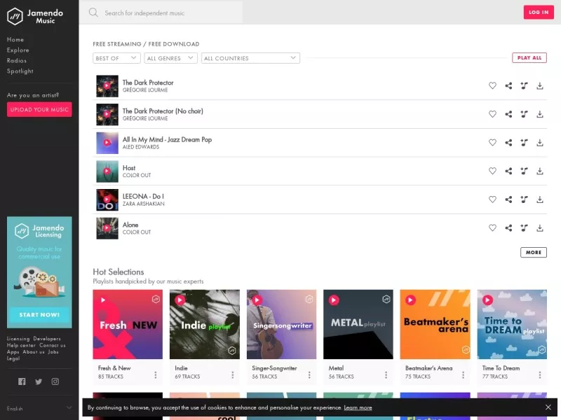Open the All Genres dropdown
Image resolution: width=561 pixels, height=420 pixels.
[x=170, y=58]
